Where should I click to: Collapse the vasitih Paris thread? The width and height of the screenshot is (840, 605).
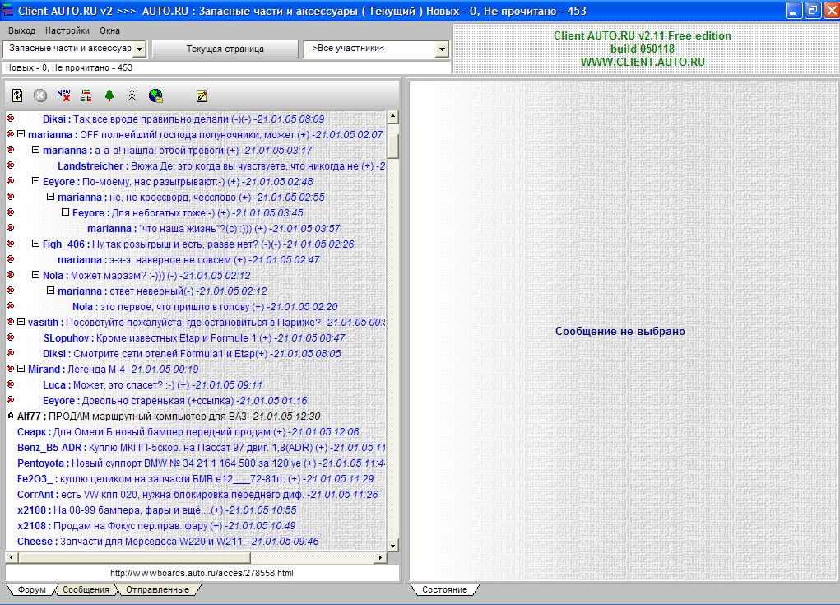pyautogui.click(x=21, y=322)
